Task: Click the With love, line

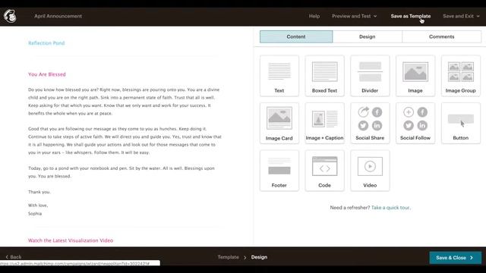Action: point(38,206)
